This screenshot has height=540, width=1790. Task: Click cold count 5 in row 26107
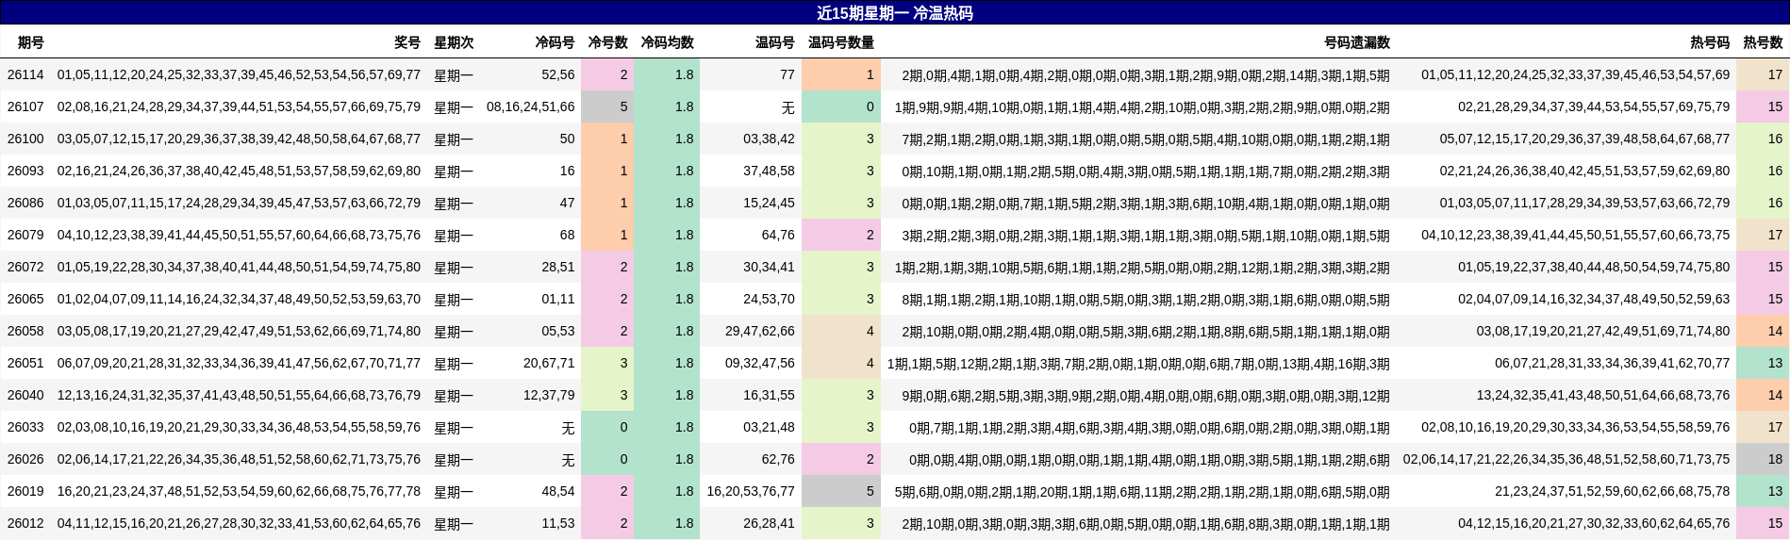tap(607, 106)
